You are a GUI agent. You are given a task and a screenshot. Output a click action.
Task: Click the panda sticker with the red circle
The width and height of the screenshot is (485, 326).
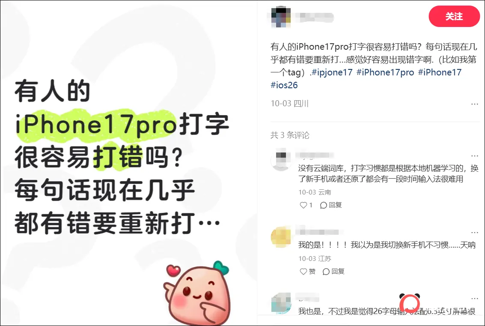[x=410, y=302]
